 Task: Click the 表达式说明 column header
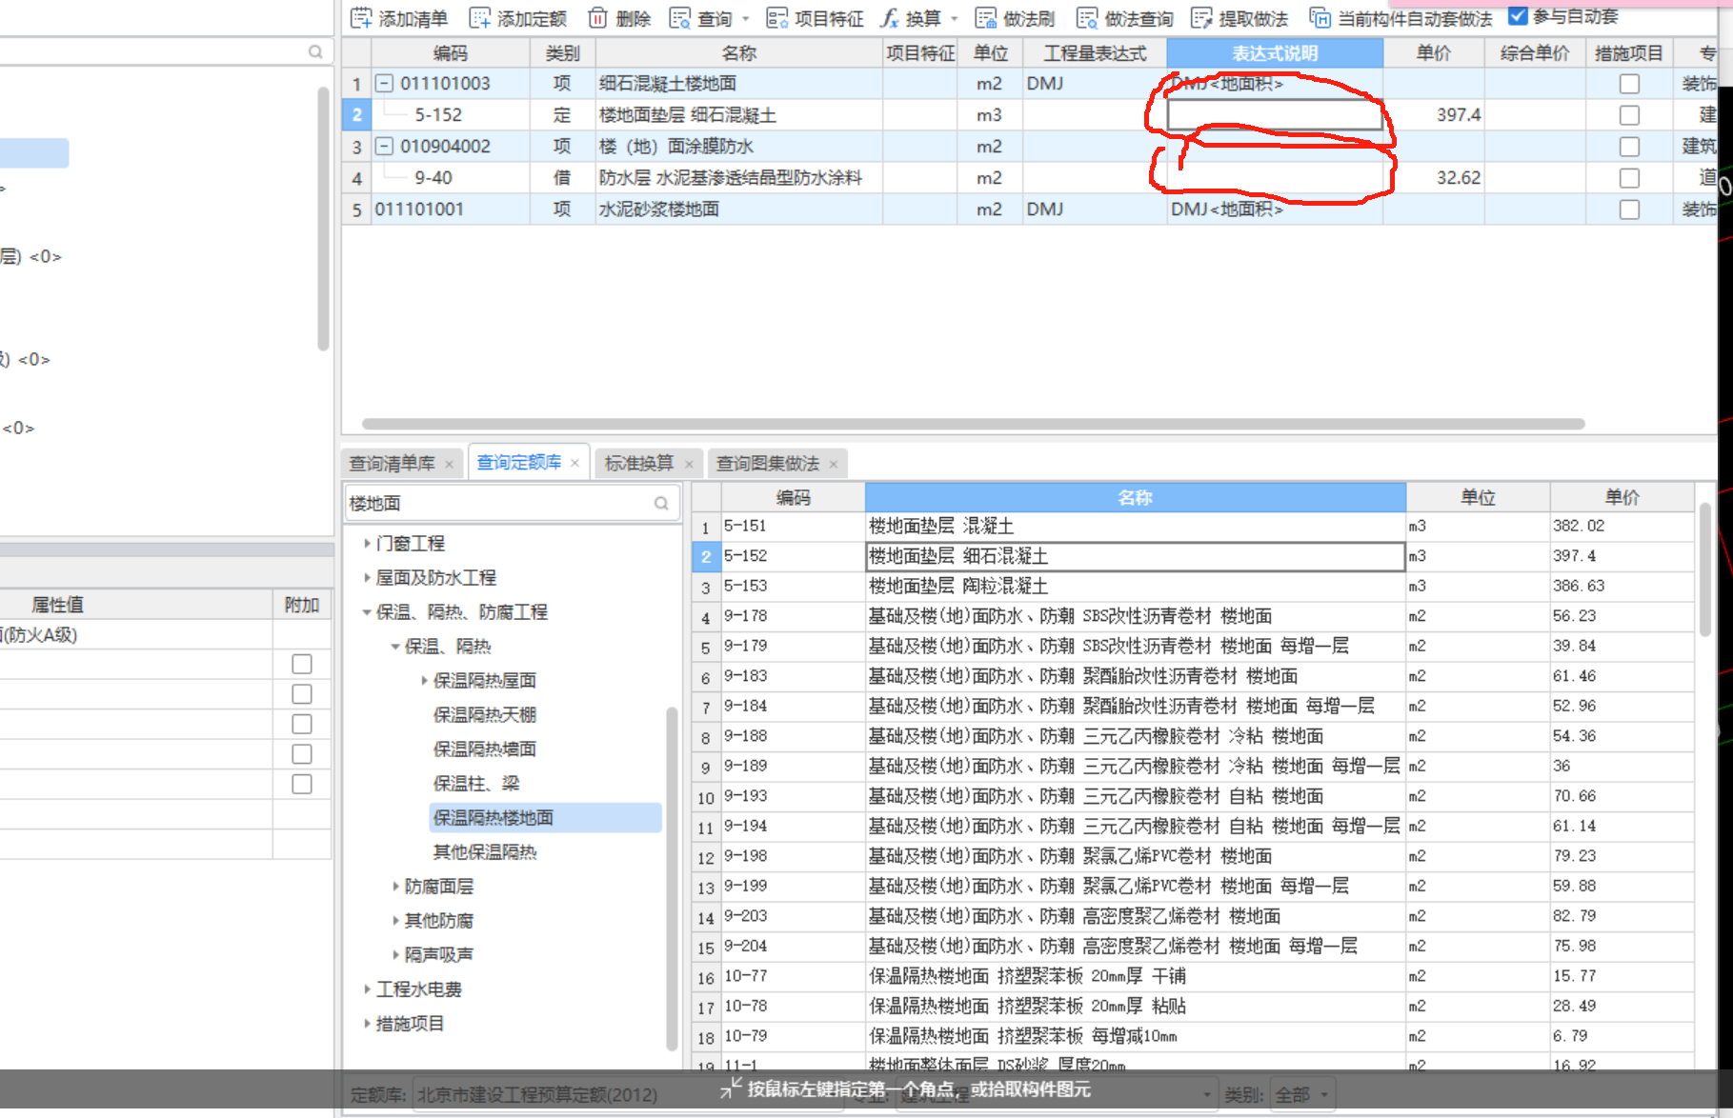click(1275, 53)
